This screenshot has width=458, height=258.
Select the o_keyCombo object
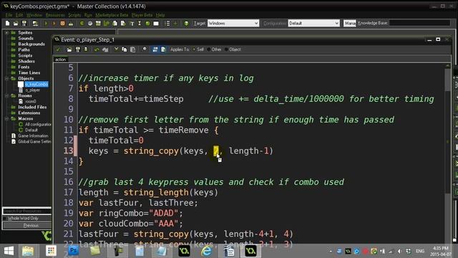pos(36,85)
